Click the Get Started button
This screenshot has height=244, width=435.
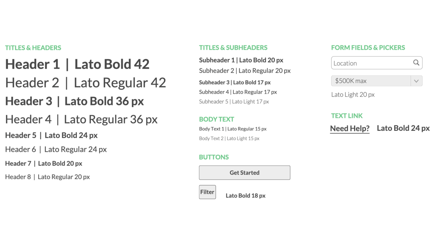(244, 173)
